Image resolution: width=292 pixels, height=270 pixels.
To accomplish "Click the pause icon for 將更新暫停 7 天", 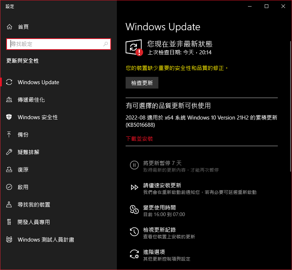I will 134,165.
